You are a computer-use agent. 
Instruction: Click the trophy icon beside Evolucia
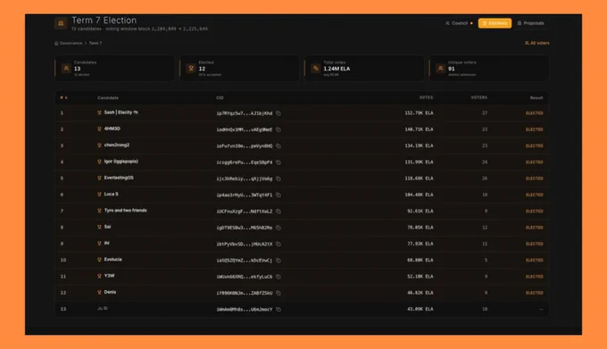[99, 260]
